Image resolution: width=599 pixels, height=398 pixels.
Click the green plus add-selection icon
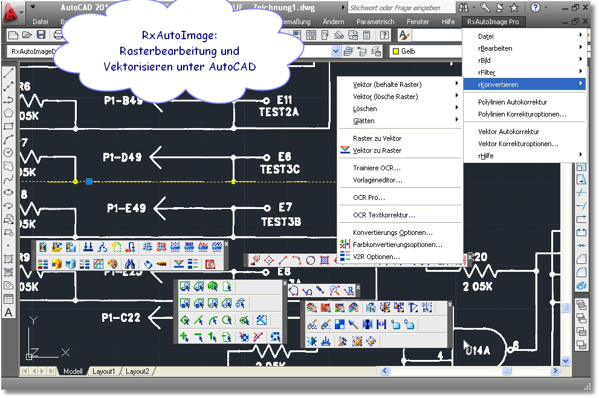[184, 337]
